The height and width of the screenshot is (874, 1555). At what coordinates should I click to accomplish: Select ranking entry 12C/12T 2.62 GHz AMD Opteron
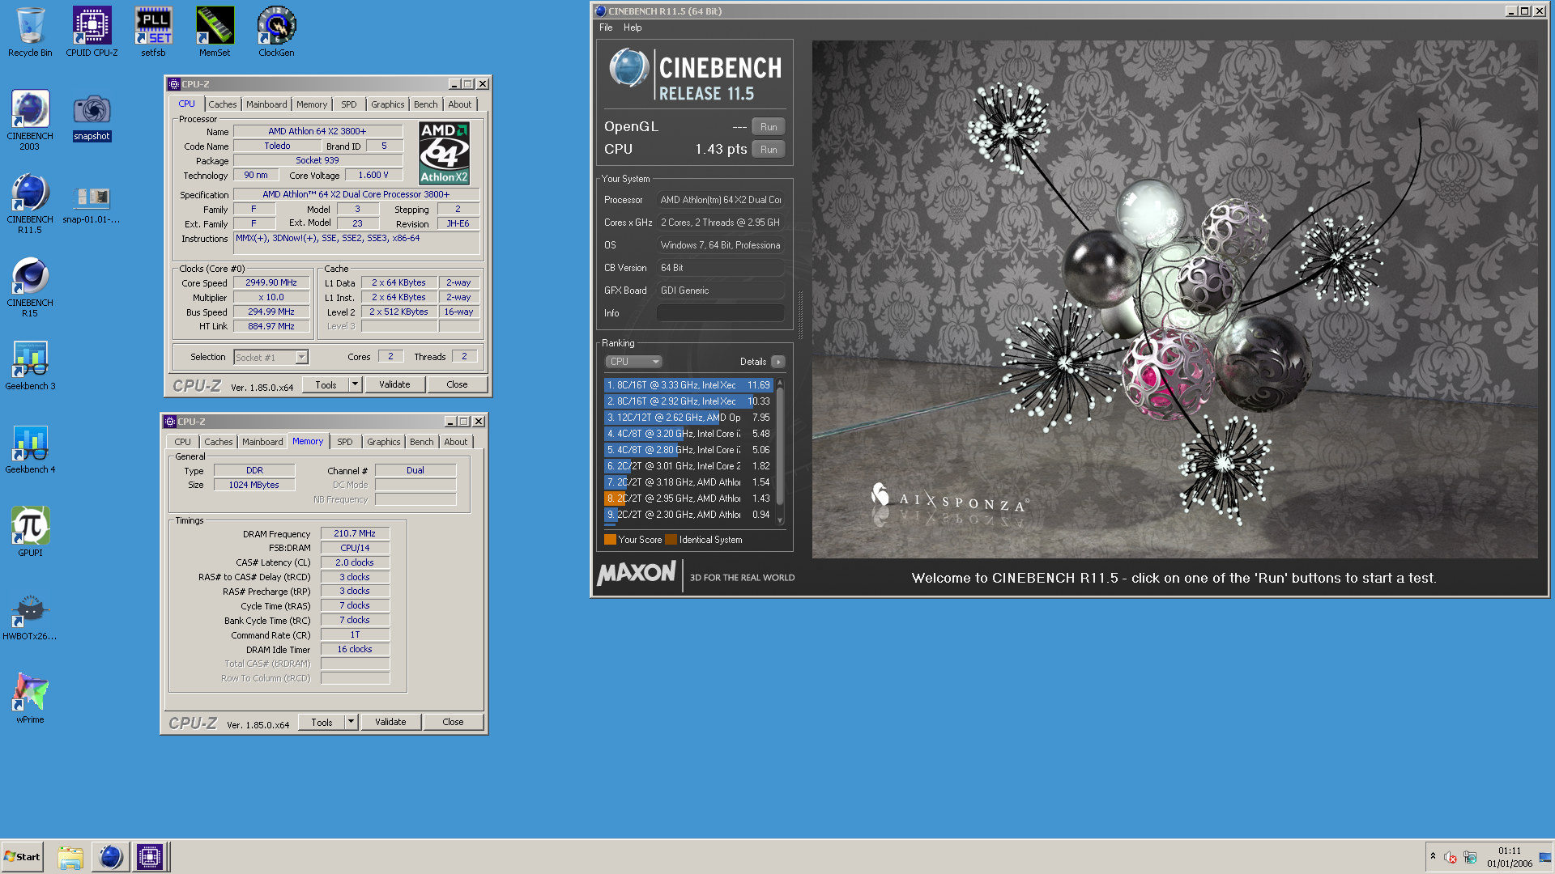tap(688, 418)
